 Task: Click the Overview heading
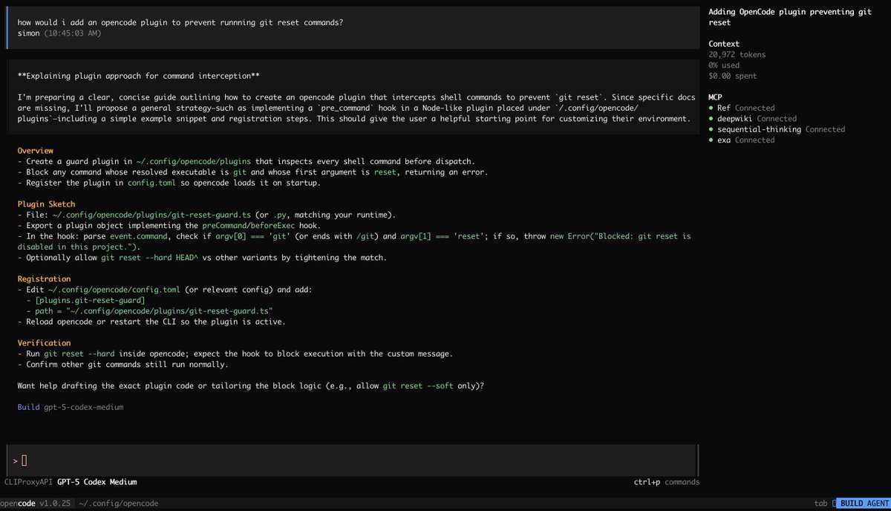click(x=35, y=151)
